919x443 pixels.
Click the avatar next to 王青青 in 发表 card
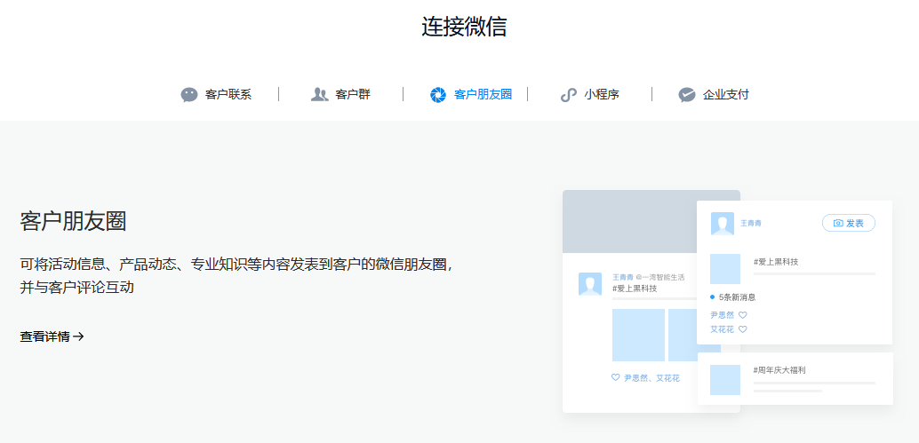722,224
